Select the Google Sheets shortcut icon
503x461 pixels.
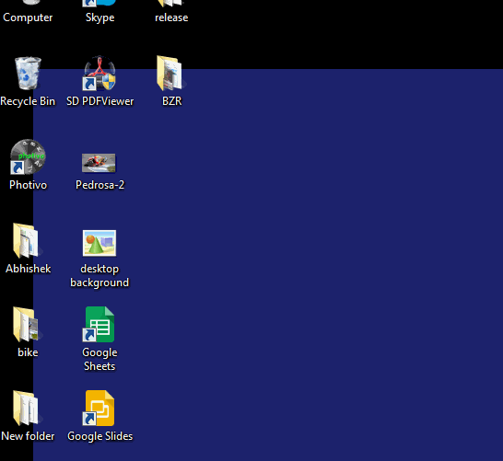tap(99, 324)
